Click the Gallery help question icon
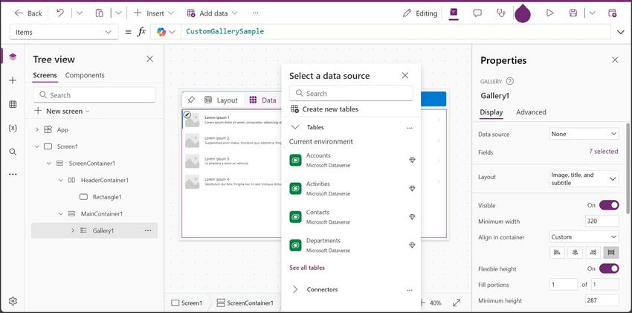The height and width of the screenshot is (313, 632). (x=510, y=81)
